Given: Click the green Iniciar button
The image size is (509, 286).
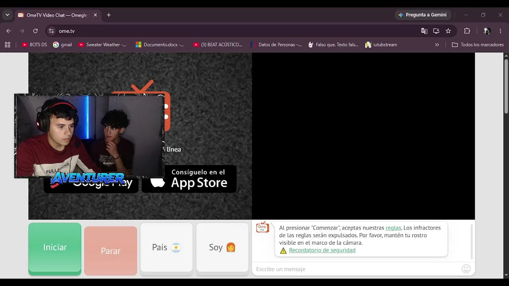Looking at the screenshot, I should tap(55, 249).
